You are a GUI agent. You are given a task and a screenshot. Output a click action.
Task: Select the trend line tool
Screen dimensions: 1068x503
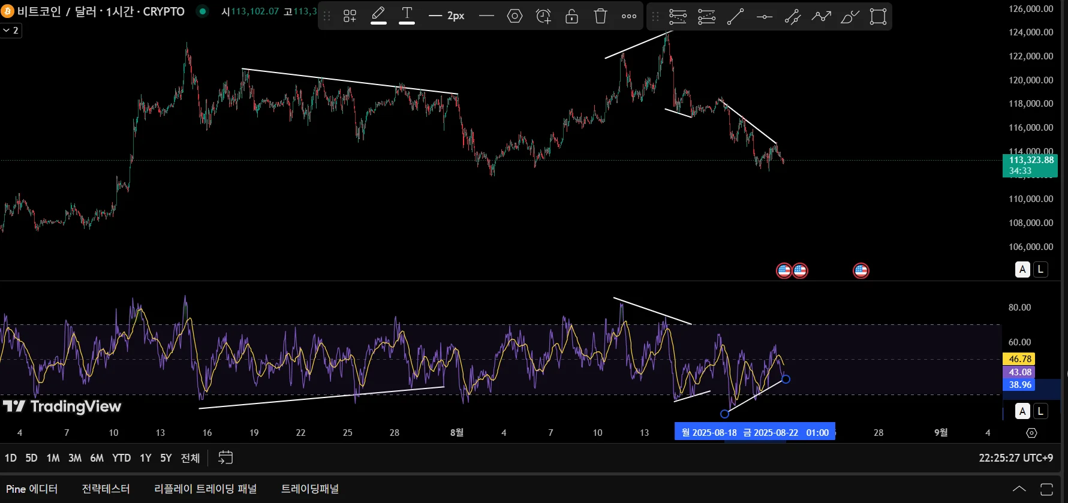click(735, 16)
